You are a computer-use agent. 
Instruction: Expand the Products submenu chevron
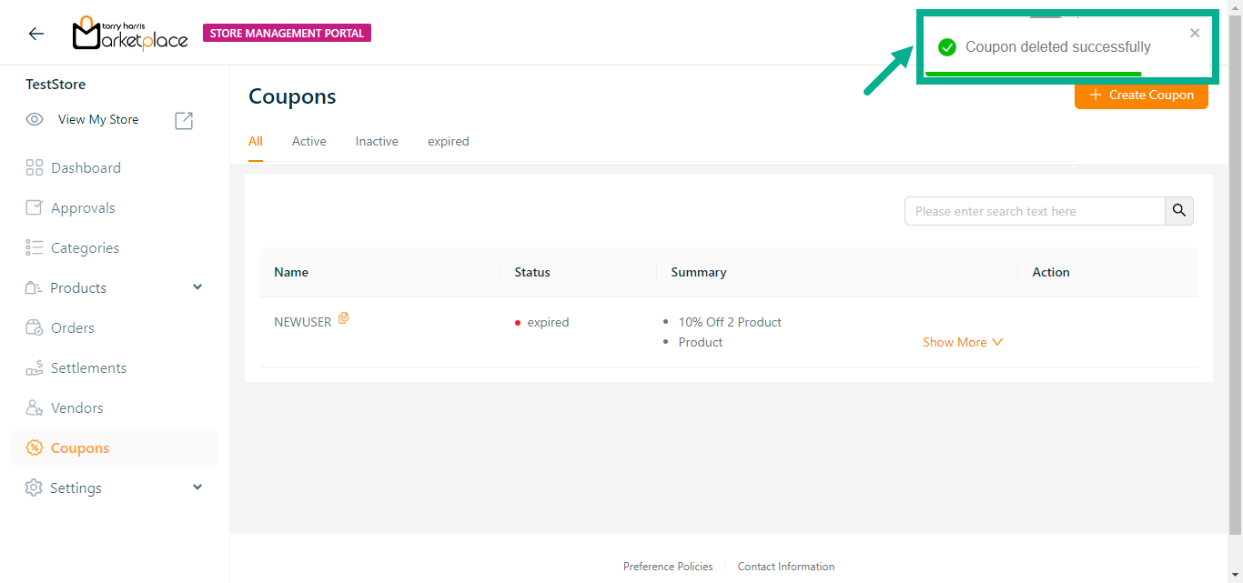coord(197,287)
